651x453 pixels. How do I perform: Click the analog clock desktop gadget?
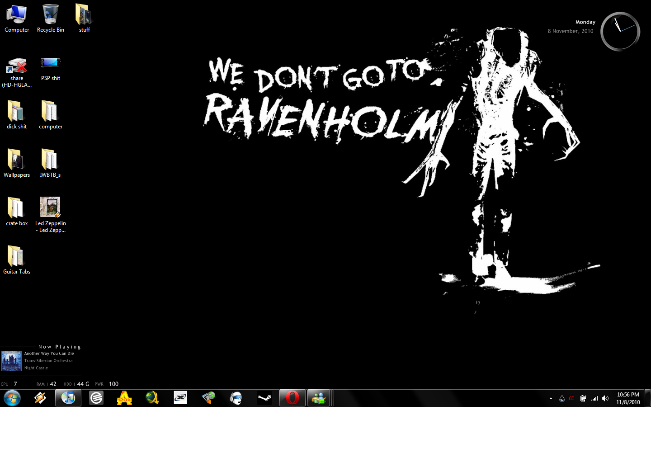(620, 31)
